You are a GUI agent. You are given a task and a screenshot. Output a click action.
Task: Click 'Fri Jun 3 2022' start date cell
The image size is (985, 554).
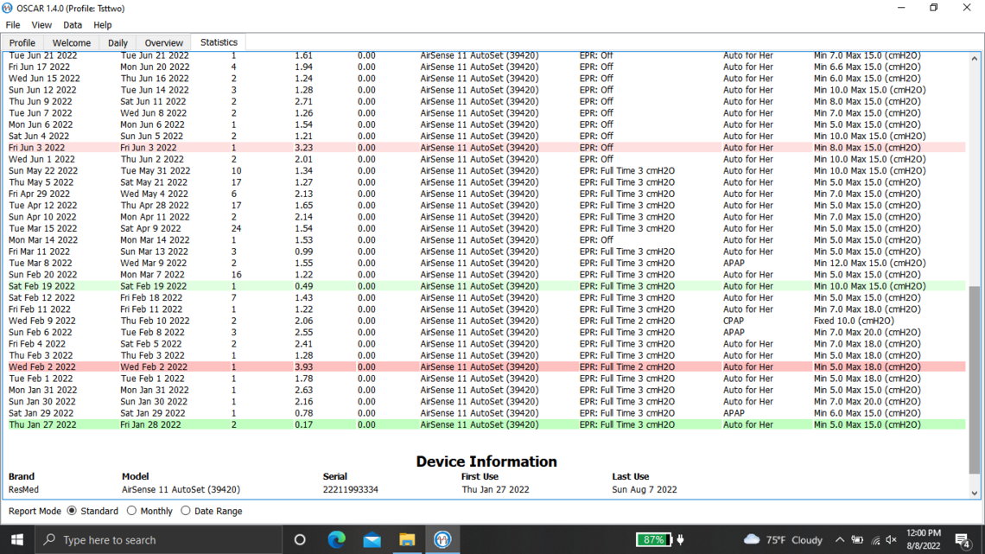pyautogui.click(x=36, y=148)
